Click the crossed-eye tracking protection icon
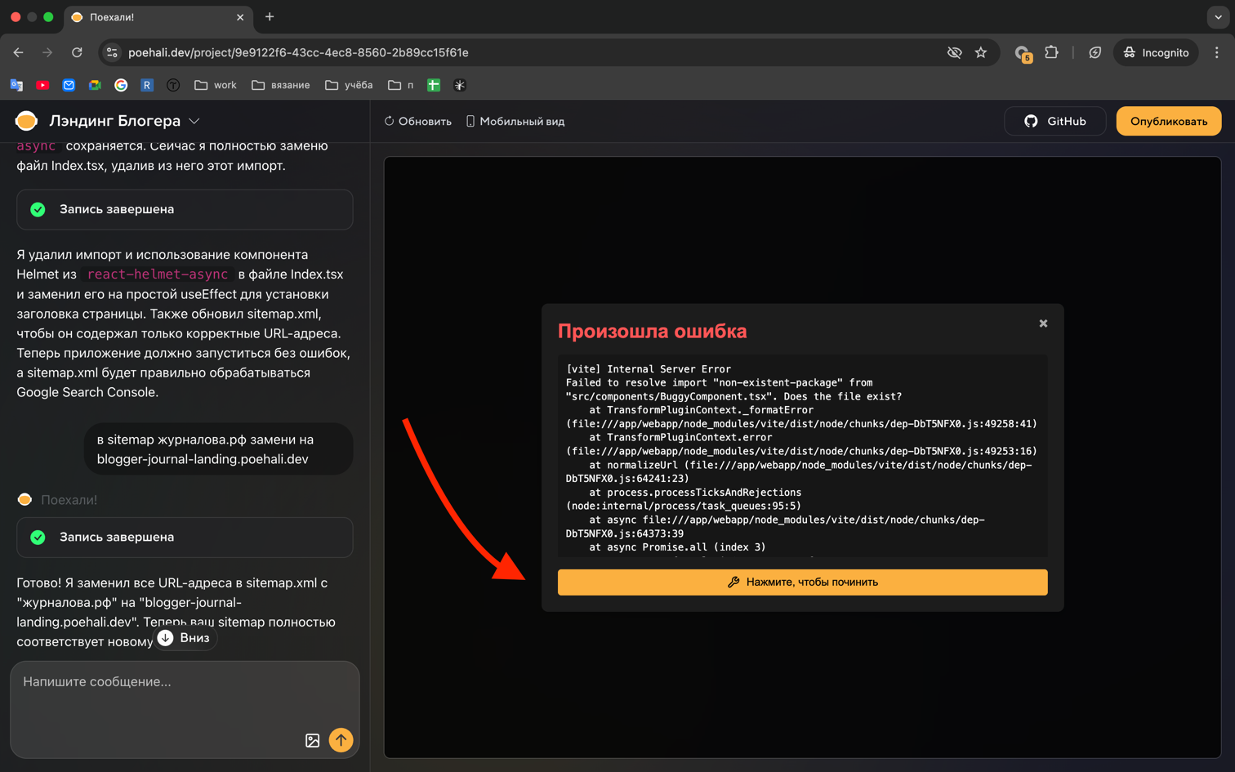The height and width of the screenshot is (772, 1235). coord(954,52)
